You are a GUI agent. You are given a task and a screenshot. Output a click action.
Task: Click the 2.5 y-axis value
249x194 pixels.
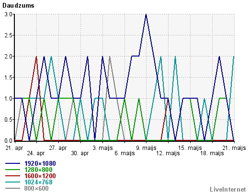click(8, 35)
